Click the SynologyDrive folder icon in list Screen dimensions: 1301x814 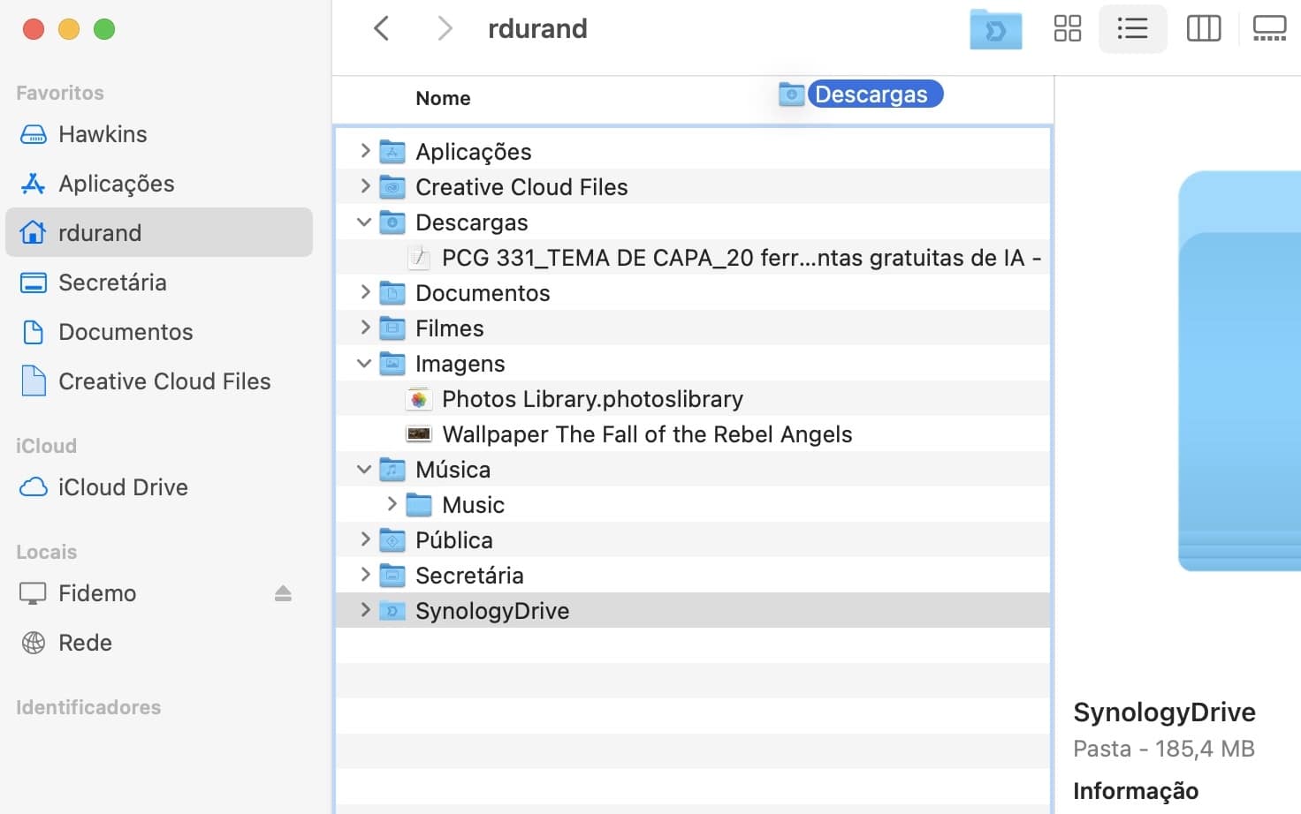392,611
